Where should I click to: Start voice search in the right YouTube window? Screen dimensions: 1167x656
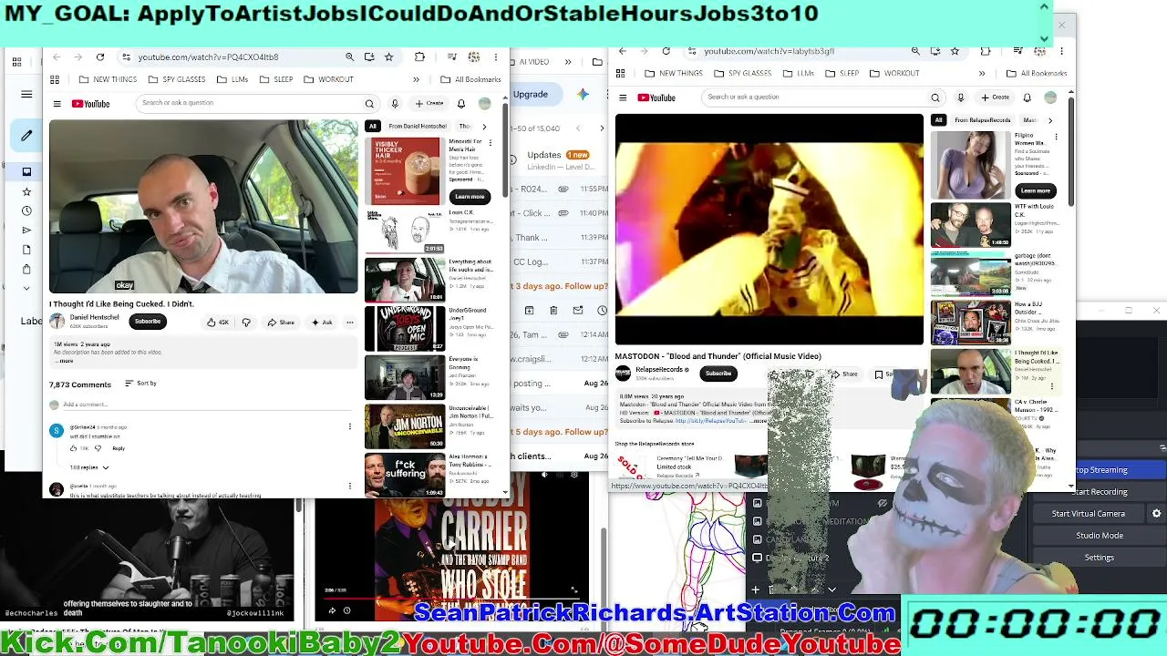click(960, 97)
